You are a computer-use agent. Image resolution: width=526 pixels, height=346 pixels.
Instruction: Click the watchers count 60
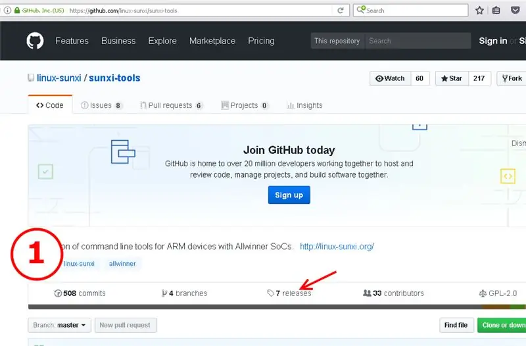[419, 78]
